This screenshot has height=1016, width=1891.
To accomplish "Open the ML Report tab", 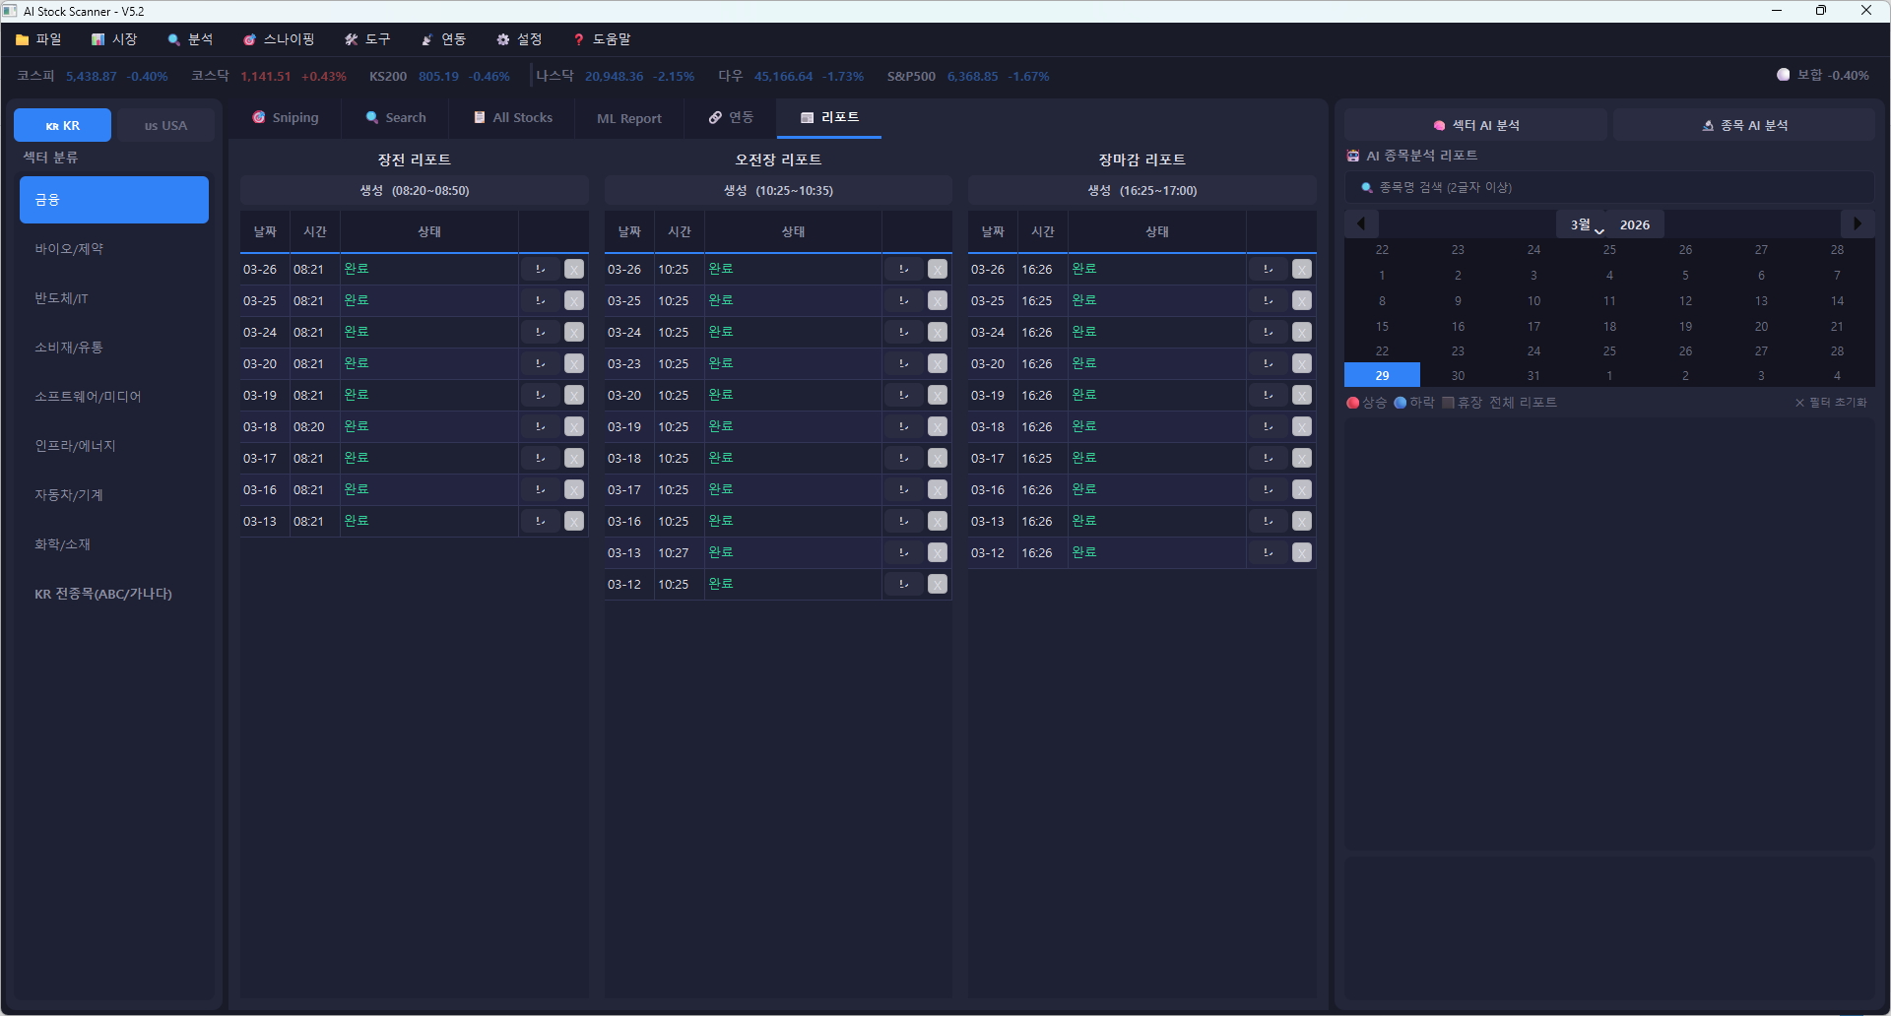I will click(628, 118).
